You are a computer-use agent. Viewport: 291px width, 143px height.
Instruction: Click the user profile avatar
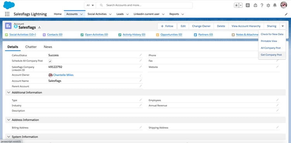tap(284, 5)
